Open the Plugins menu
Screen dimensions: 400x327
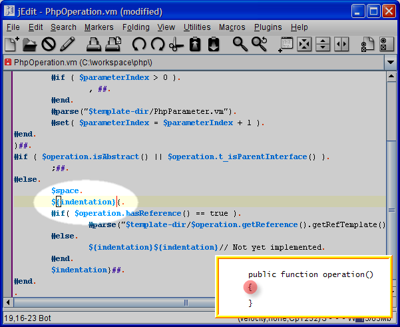tap(268, 27)
